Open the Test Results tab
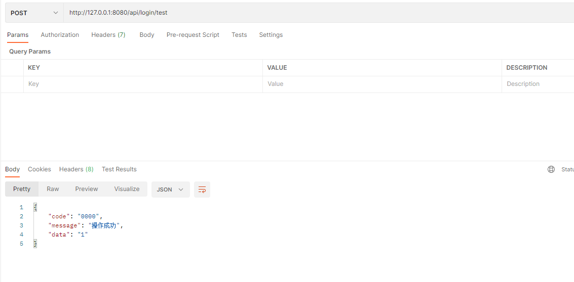This screenshot has width=574, height=282. tap(119, 169)
